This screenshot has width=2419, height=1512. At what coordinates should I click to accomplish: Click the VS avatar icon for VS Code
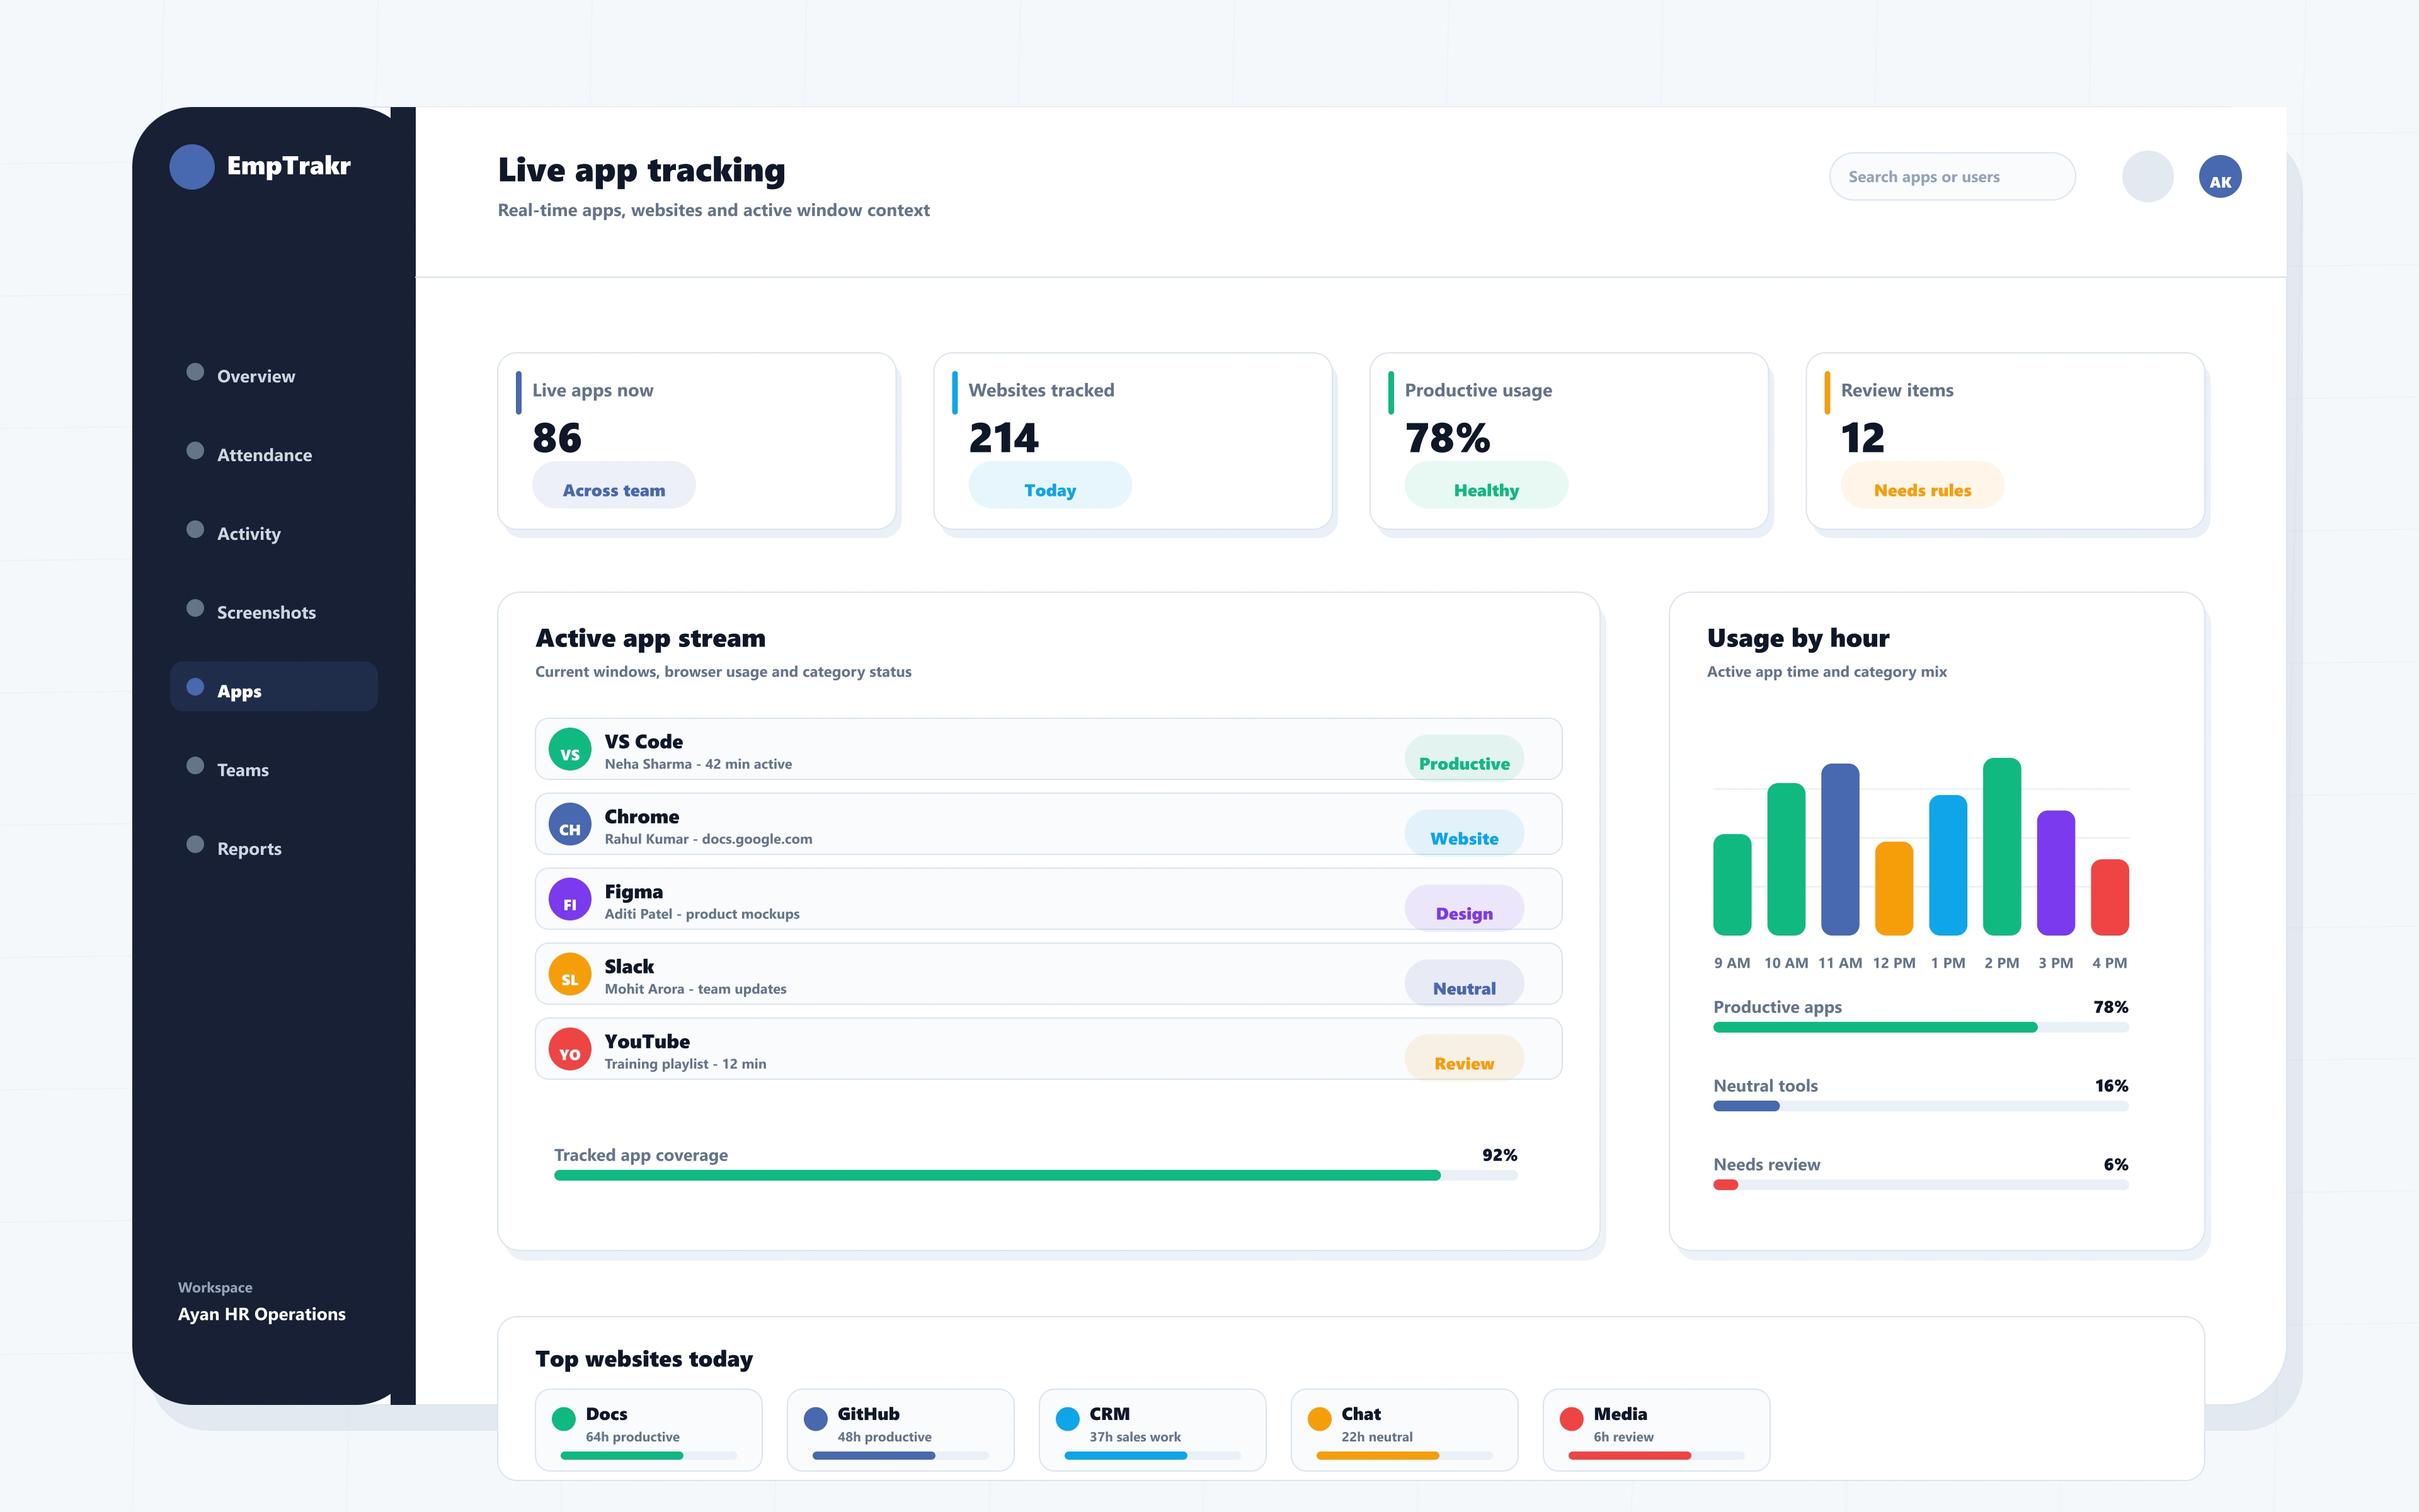569,749
